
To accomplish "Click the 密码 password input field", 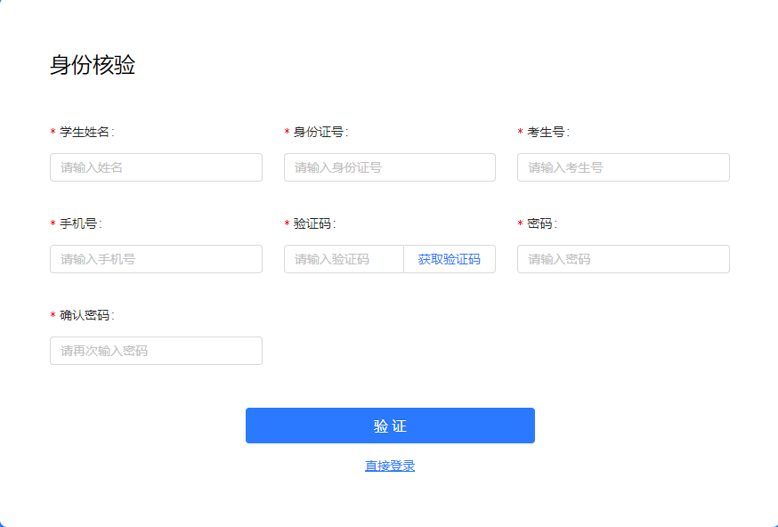I will click(x=622, y=259).
